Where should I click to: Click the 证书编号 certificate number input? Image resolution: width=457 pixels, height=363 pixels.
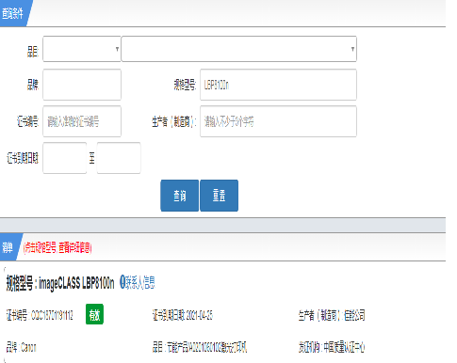tap(82, 121)
